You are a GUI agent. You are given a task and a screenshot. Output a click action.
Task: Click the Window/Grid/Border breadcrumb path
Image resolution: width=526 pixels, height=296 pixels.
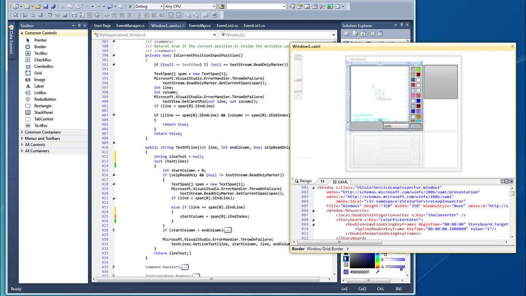(x=325, y=249)
